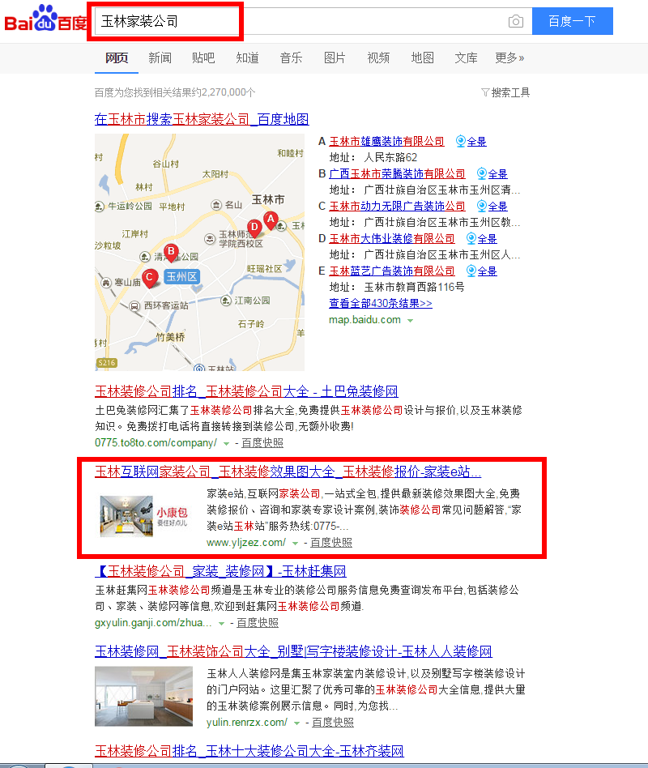648x768 pixels.
Task: Open 玉林赶集网 result title link
Action: 220,571
